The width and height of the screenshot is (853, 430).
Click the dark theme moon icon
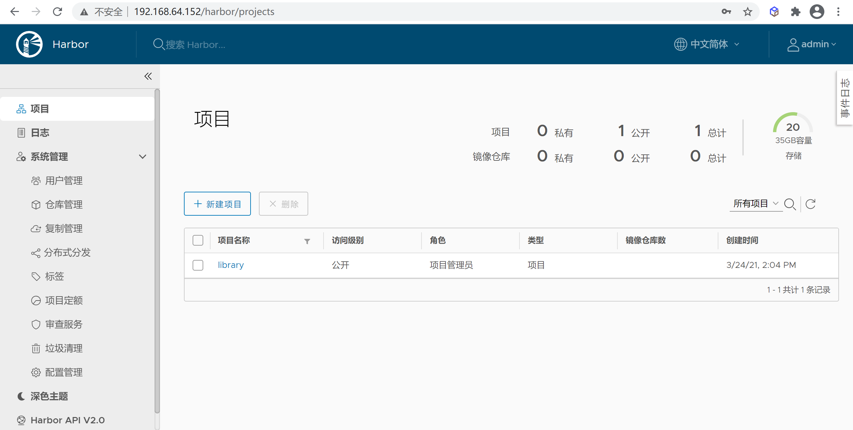[x=21, y=396]
